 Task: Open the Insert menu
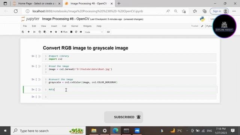click(x=54, y=26)
